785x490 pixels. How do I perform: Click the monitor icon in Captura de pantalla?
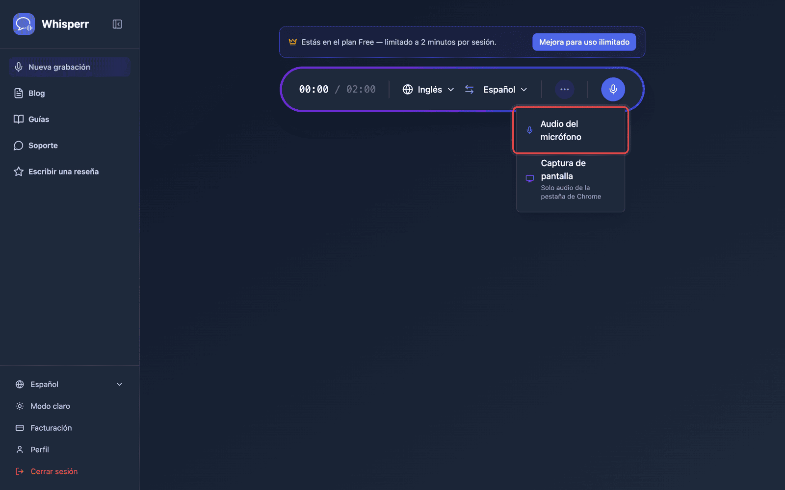tap(530, 179)
